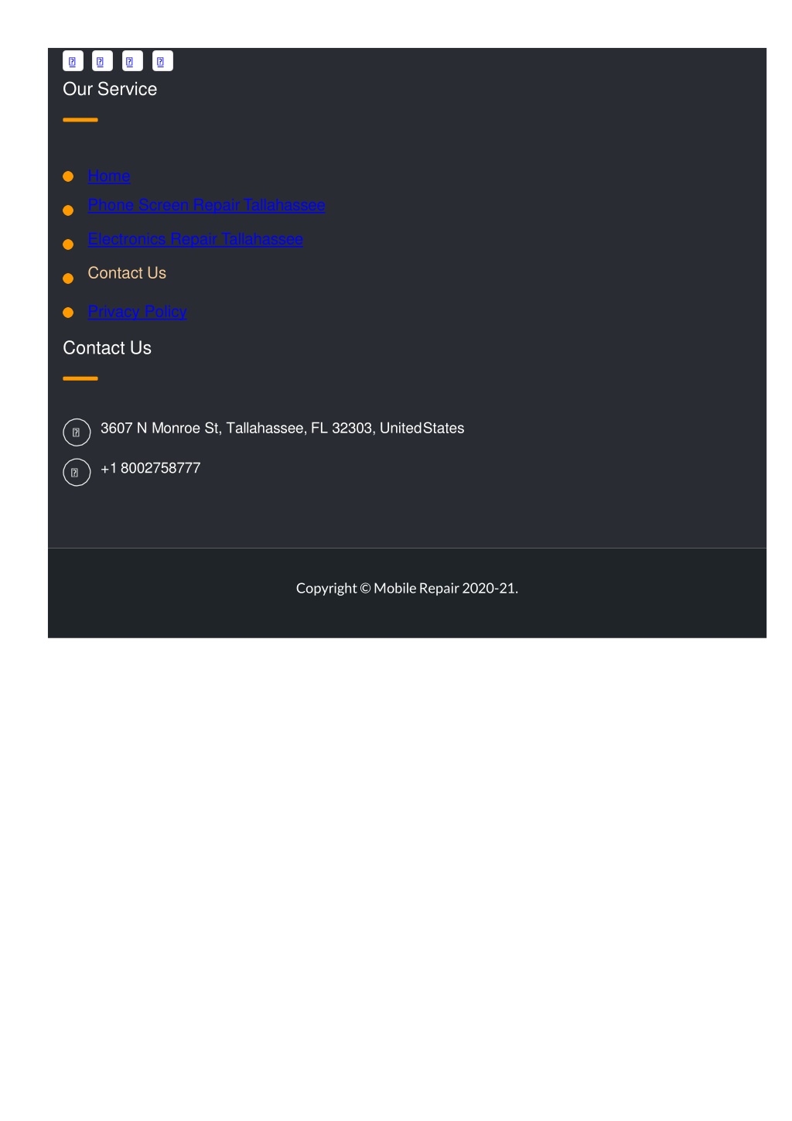Click the fourth social icon box
Screen dimensions: 792x1121
pyautogui.click(x=163, y=61)
